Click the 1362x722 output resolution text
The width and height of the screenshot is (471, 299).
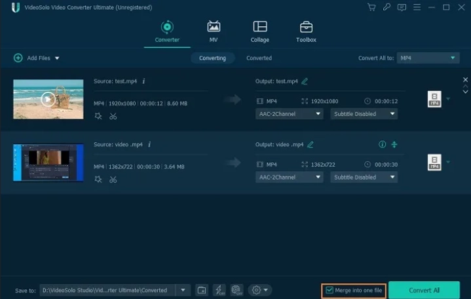[x=323, y=165]
